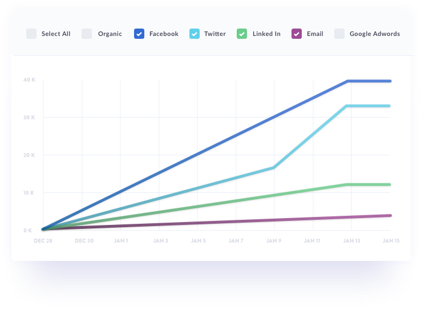421x310 pixels.
Task: Enable the Organic checkbox
Action: [87, 34]
